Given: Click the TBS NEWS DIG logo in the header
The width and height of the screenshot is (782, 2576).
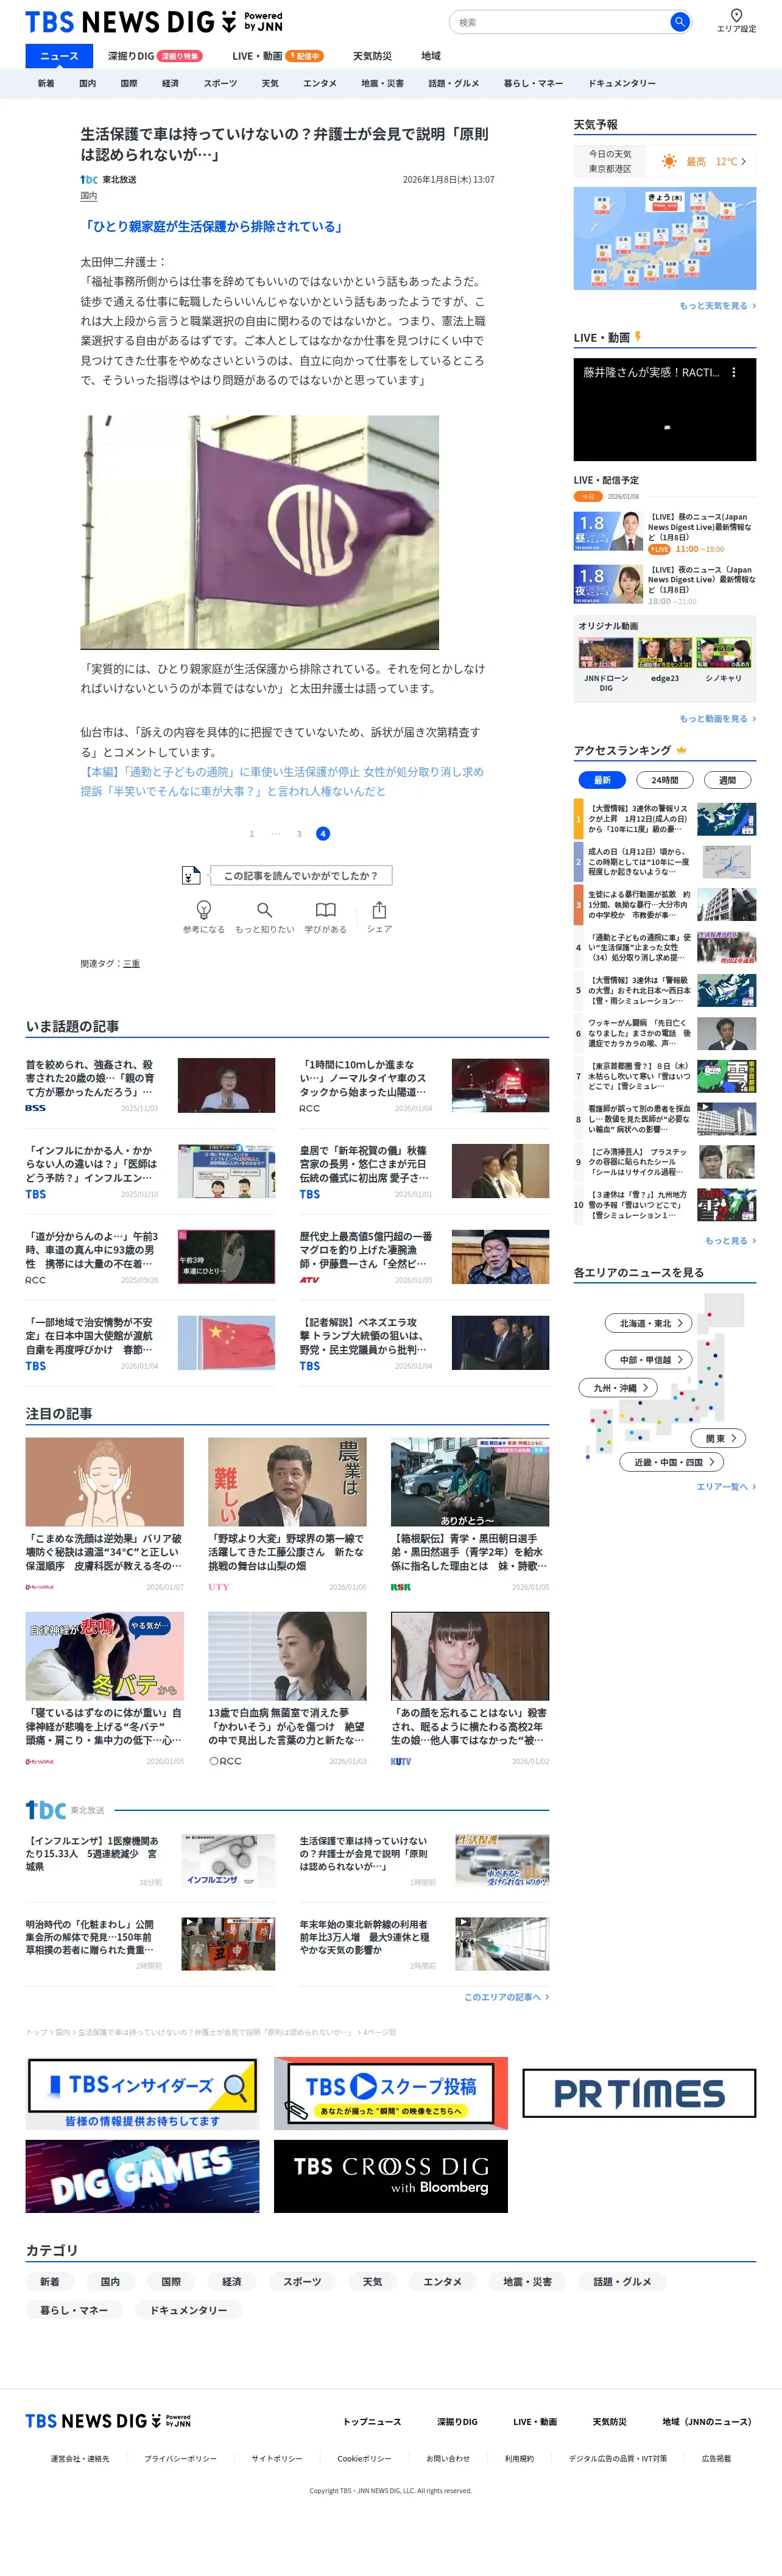Looking at the screenshot, I should (x=154, y=22).
